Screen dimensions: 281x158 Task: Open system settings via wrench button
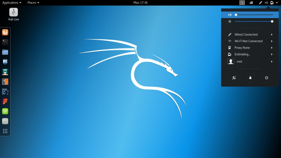[234, 78]
